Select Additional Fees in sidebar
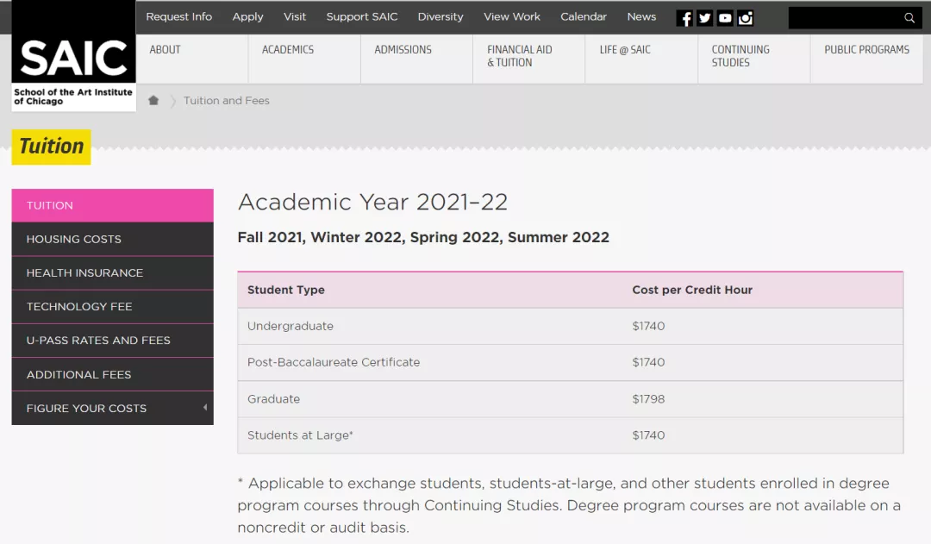Viewport: 931px width, 544px height. click(x=112, y=375)
